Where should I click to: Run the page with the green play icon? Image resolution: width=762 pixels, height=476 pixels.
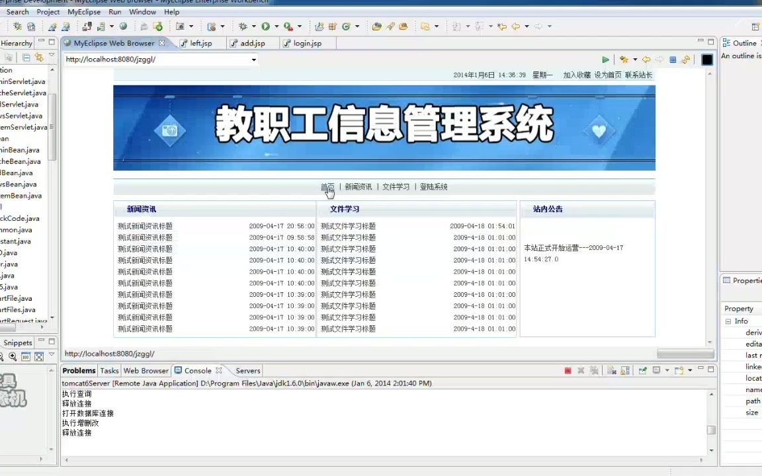pos(605,59)
